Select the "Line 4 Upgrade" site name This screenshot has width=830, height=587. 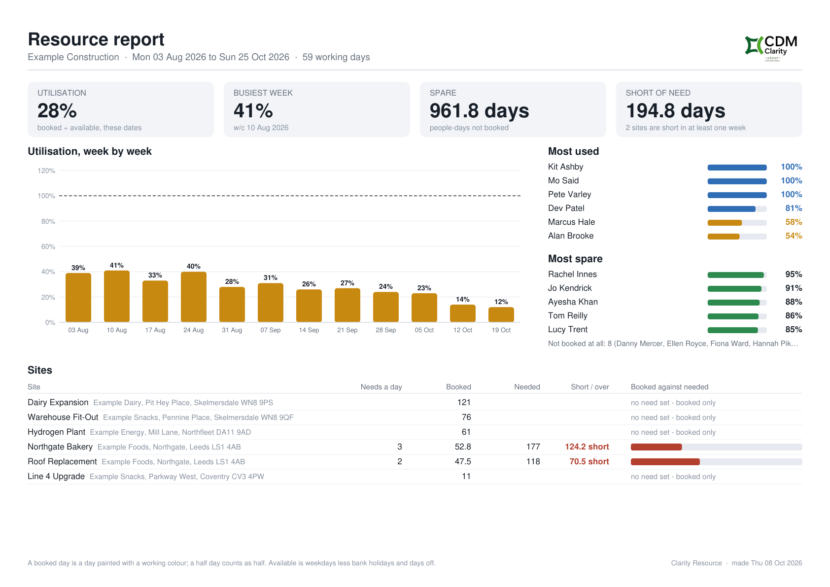(x=56, y=477)
